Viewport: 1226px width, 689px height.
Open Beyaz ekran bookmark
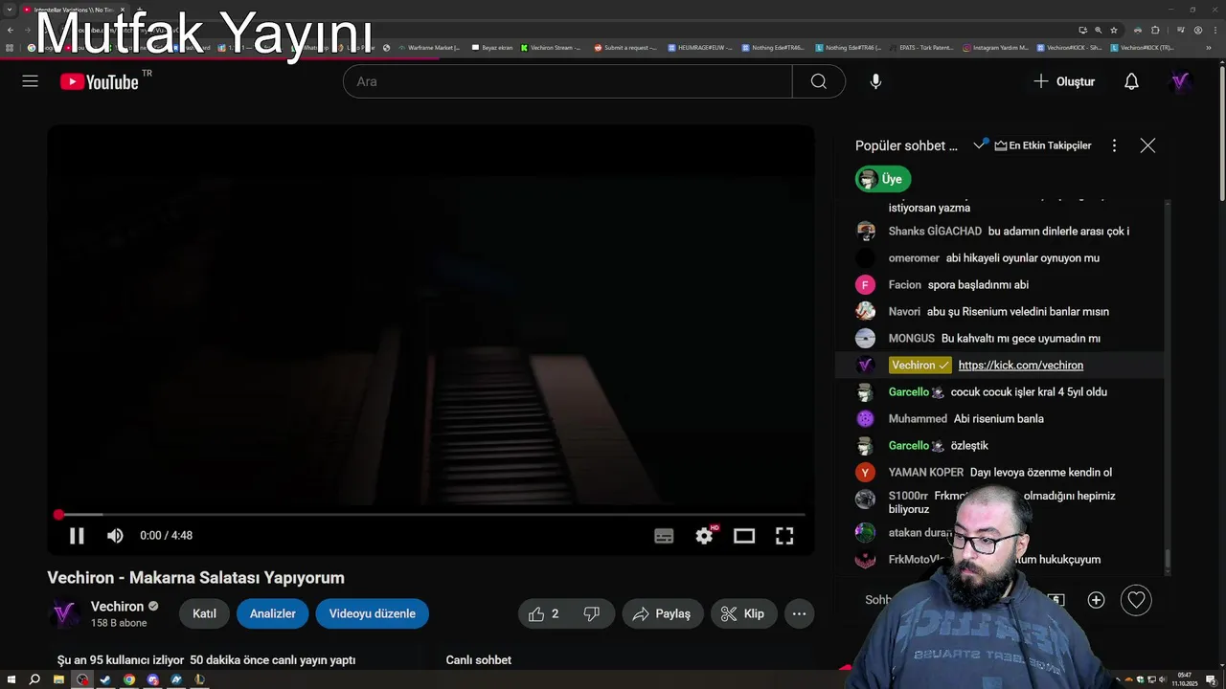(x=492, y=48)
